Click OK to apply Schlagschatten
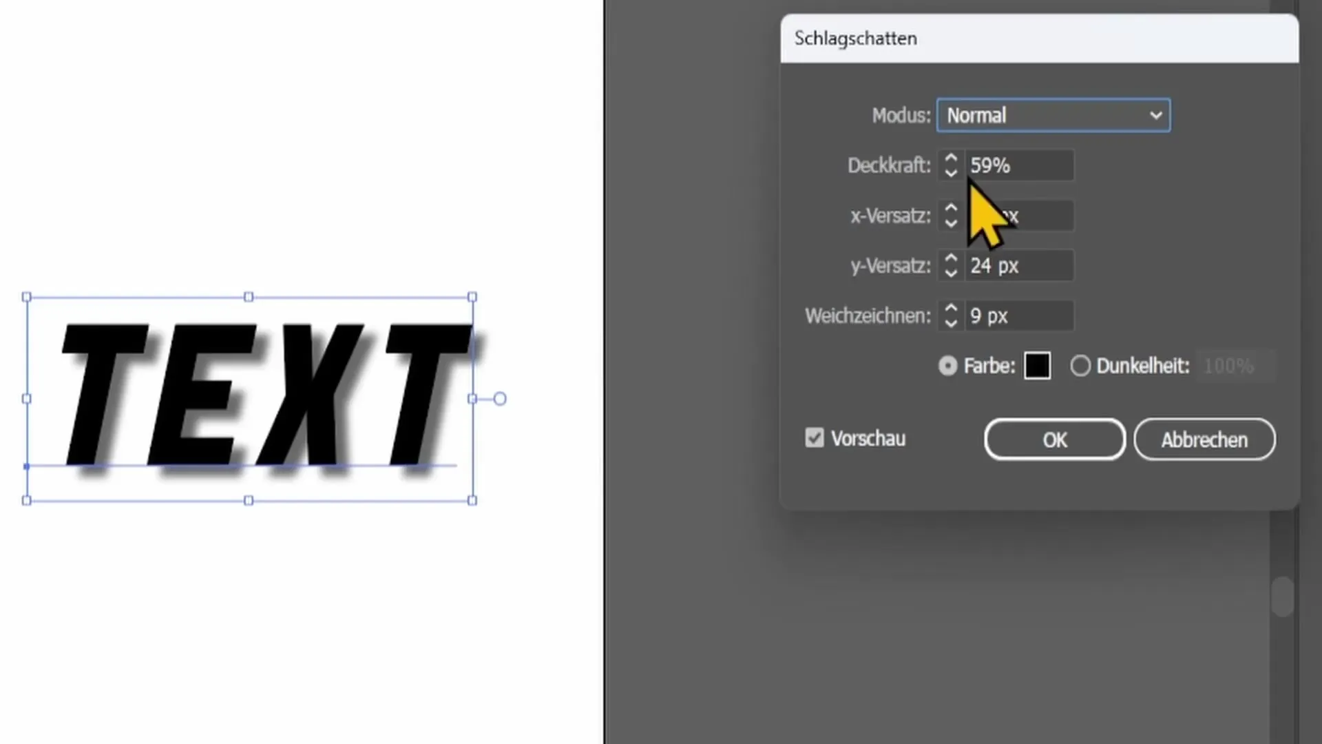1322x744 pixels. click(x=1055, y=440)
